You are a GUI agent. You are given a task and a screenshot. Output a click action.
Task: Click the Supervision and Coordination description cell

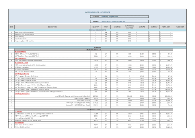(52, 32)
